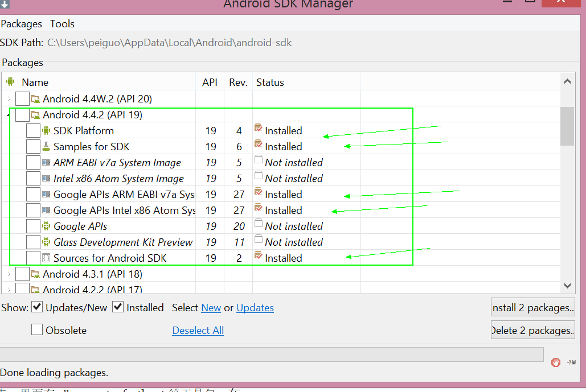Viewport: 586px width, 392px height.
Task: Check the Android 4.4W.2 (API 20) checkbox
Action: [22, 99]
